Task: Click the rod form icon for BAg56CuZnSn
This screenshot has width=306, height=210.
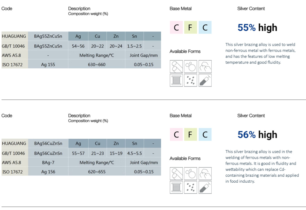Action: tap(176, 174)
